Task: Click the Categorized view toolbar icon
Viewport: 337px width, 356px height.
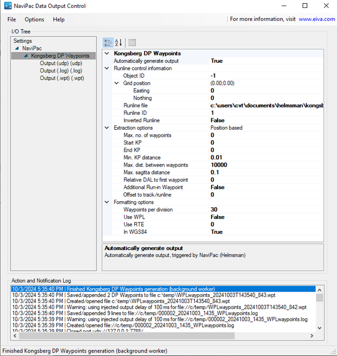Action: tap(108, 42)
